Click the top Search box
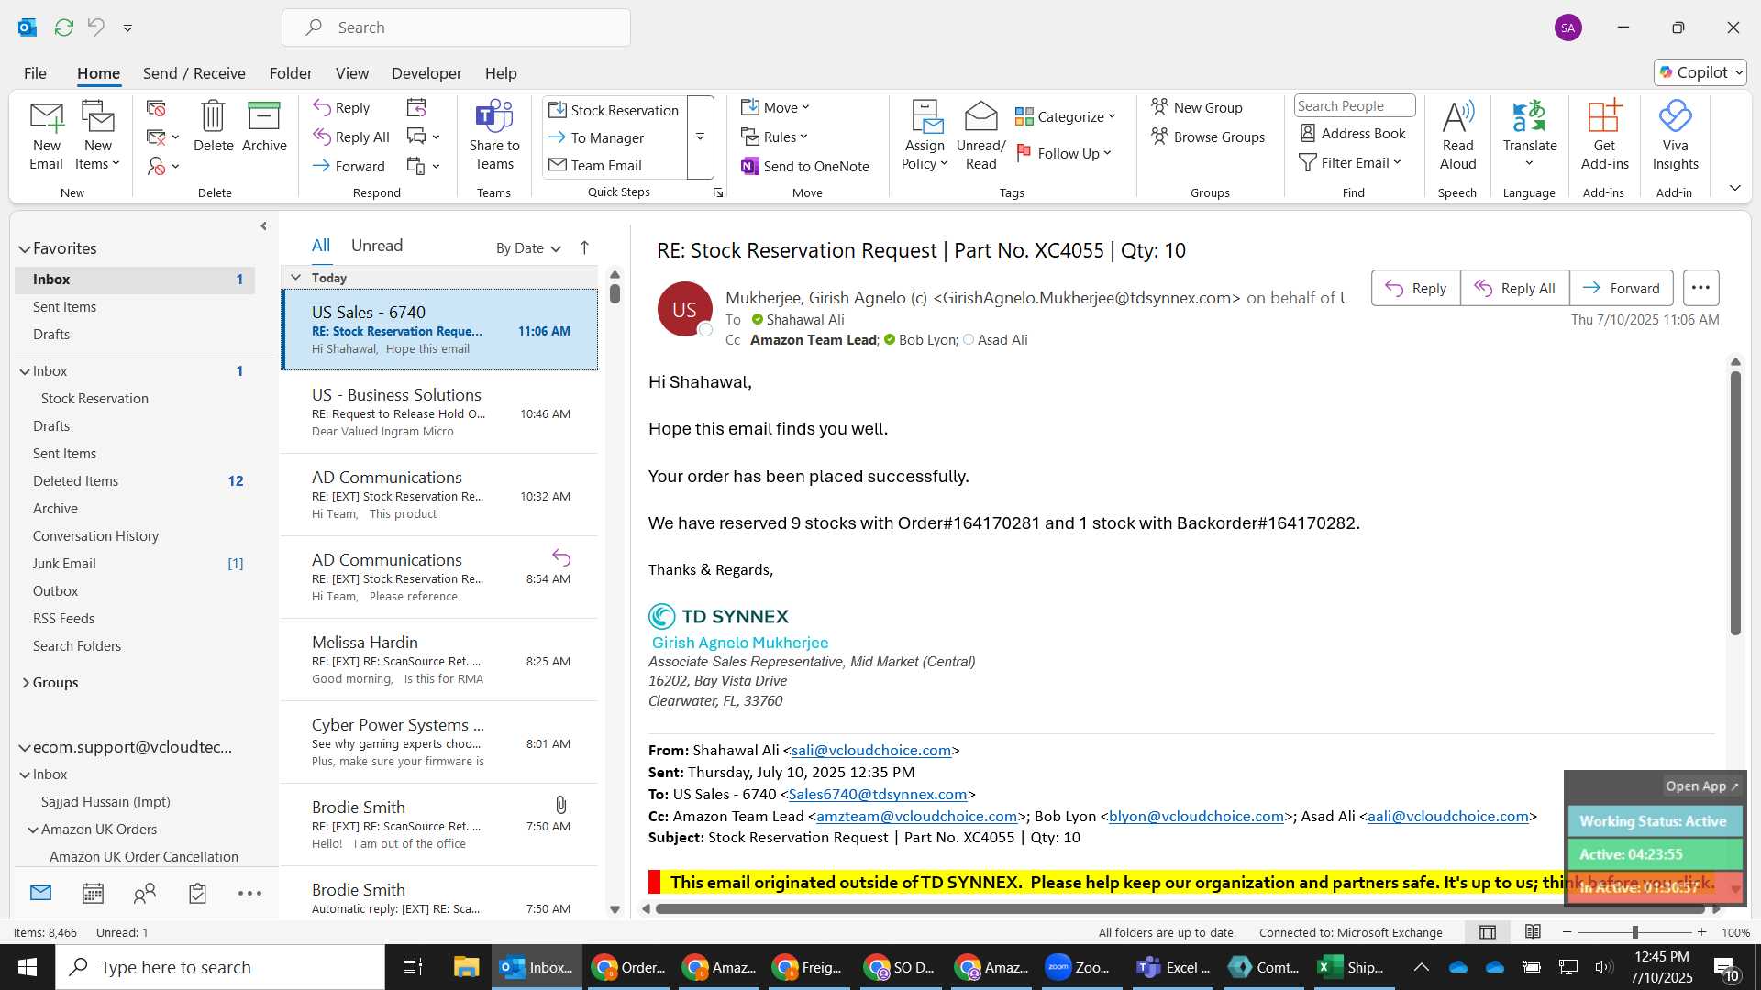 pyautogui.click(x=456, y=27)
